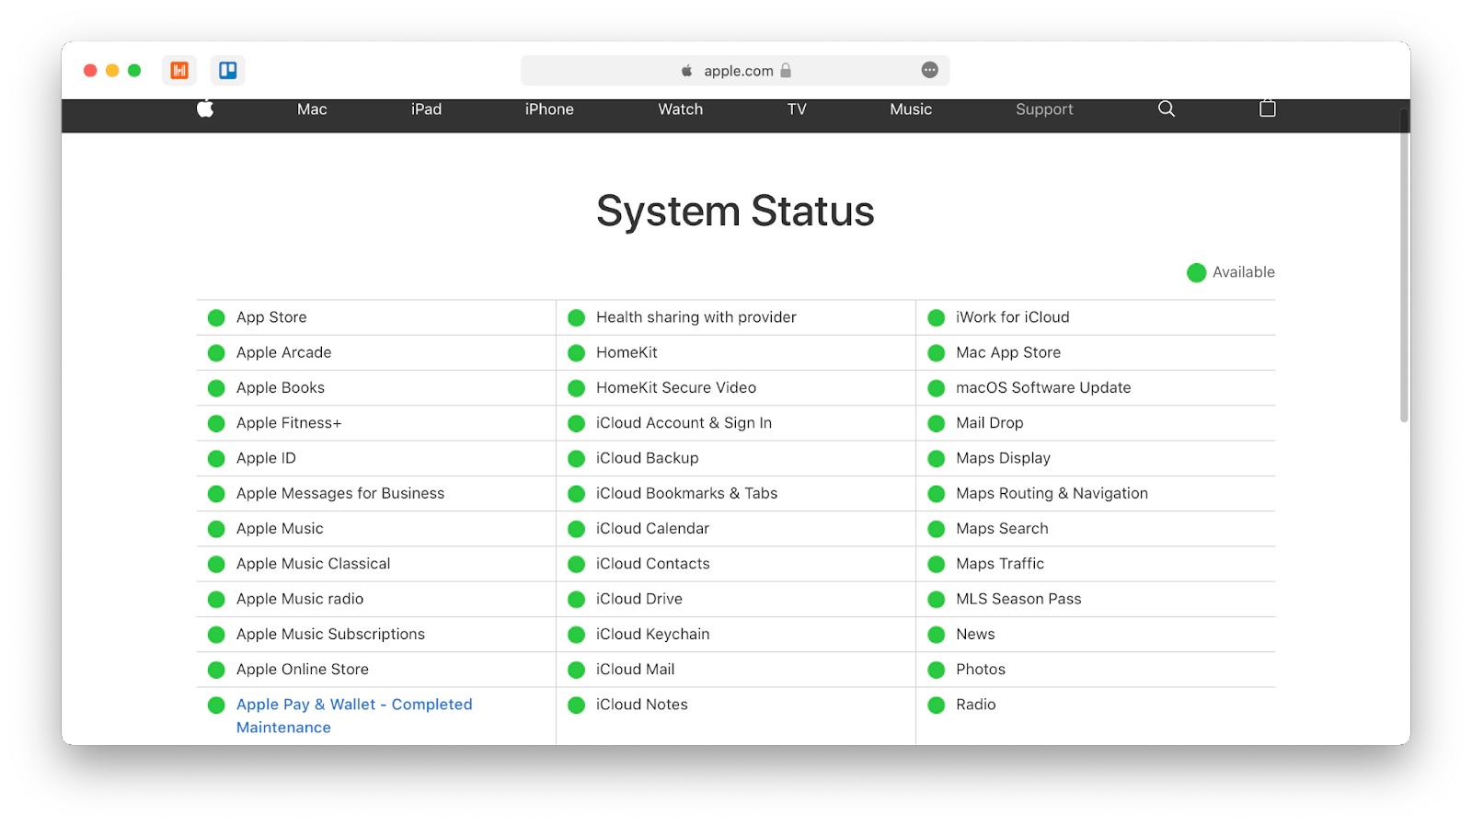Select macOS Software Update text
1472x826 pixels.
(1043, 388)
